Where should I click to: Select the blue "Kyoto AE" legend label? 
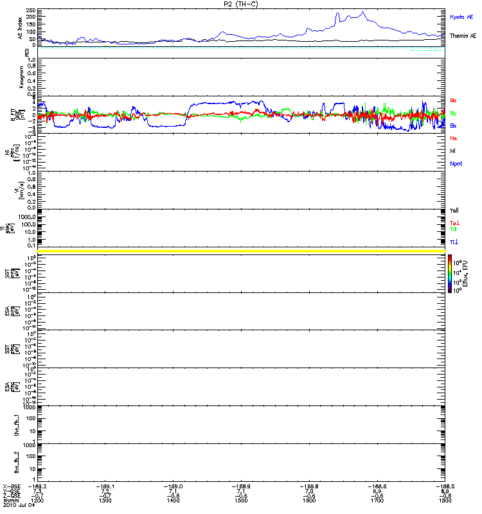(x=461, y=17)
